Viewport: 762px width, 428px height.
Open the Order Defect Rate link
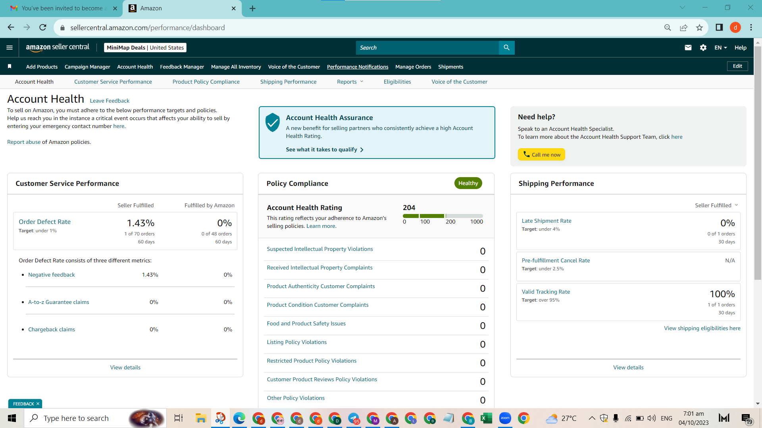[44, 222]
